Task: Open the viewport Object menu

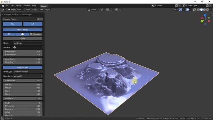Action: click(48, 10)
